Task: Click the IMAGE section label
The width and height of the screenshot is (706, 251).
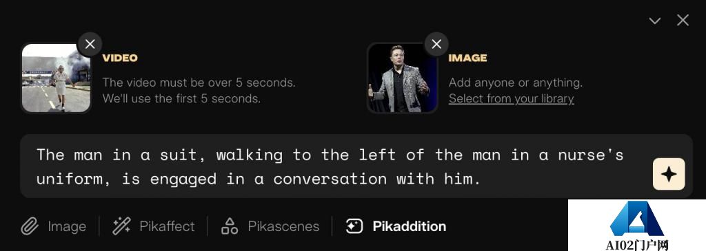Action: point(467,58)
